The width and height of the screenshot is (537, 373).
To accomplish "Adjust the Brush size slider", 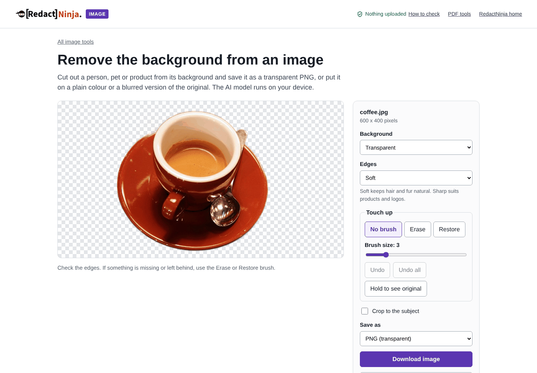I will [416, 255].
